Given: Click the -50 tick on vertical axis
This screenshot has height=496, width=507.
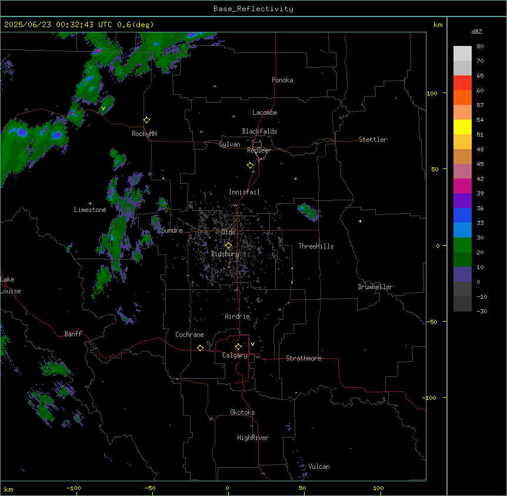Looking at the screenshot, I should (x=432, y=322).
